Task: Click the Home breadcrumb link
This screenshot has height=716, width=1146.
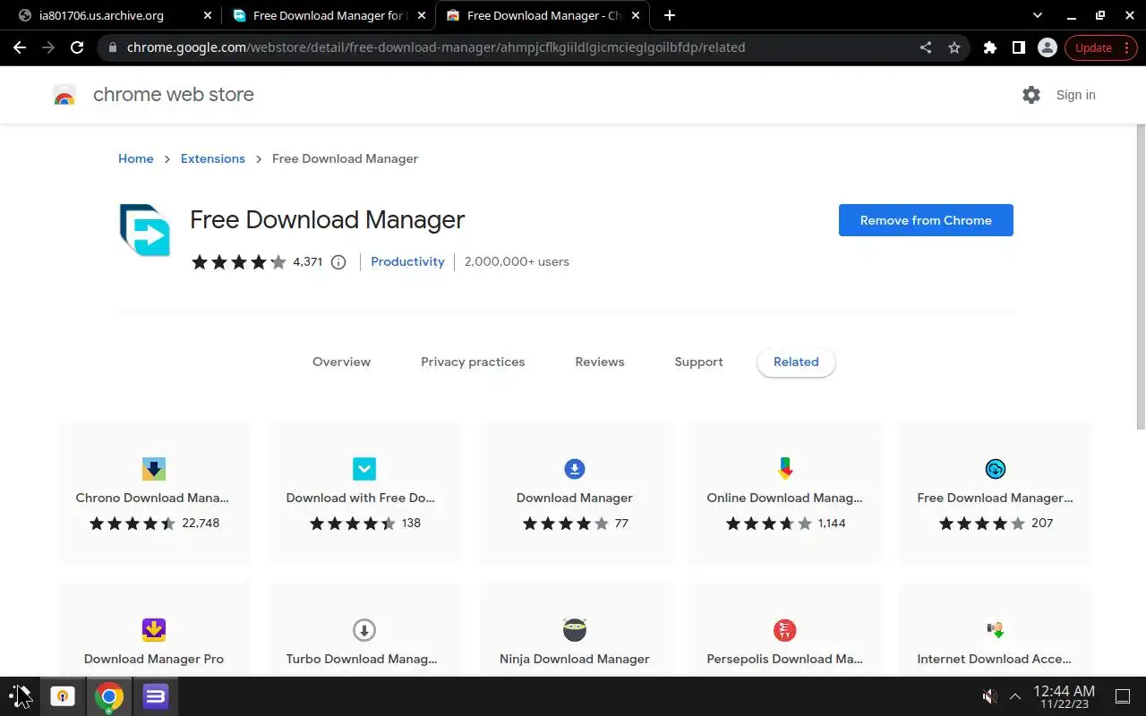Action: [x=136, y=158]
